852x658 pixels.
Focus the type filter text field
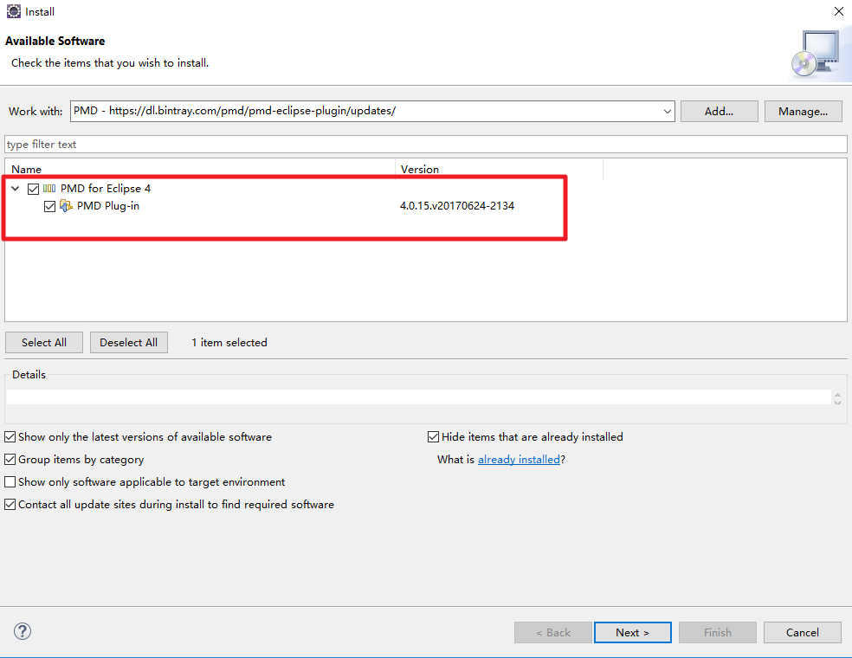point(425,145)
